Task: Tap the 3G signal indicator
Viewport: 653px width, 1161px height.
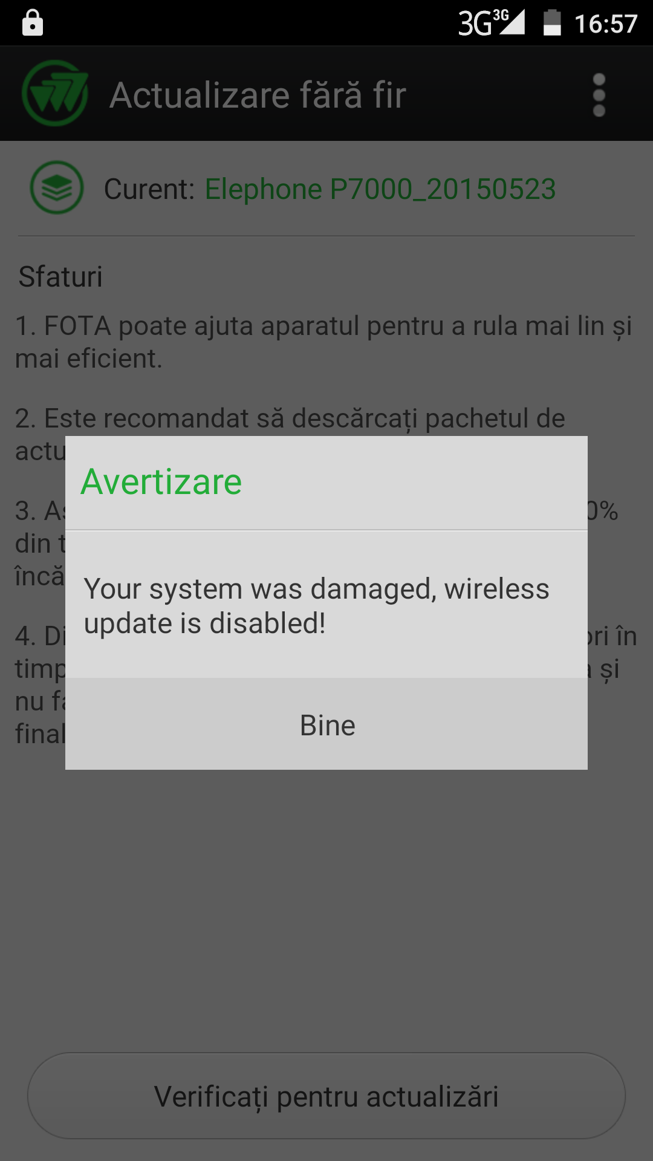Action: pos(491,23)
